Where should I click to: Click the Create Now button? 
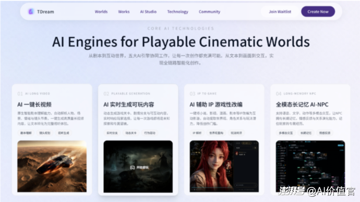point(318,11)
